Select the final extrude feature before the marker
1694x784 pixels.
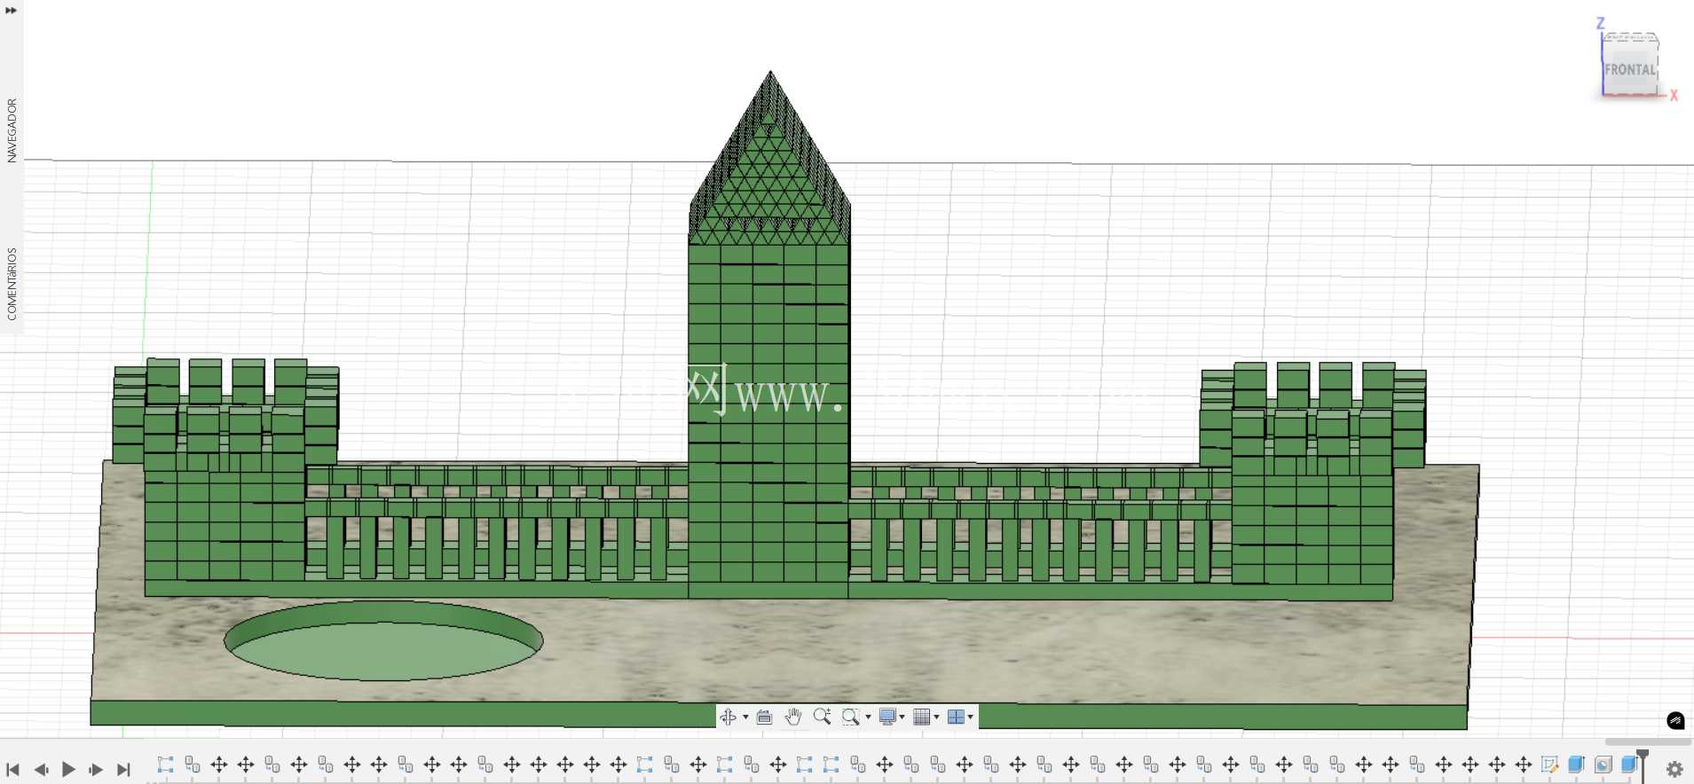click(x=1629, y=764)
